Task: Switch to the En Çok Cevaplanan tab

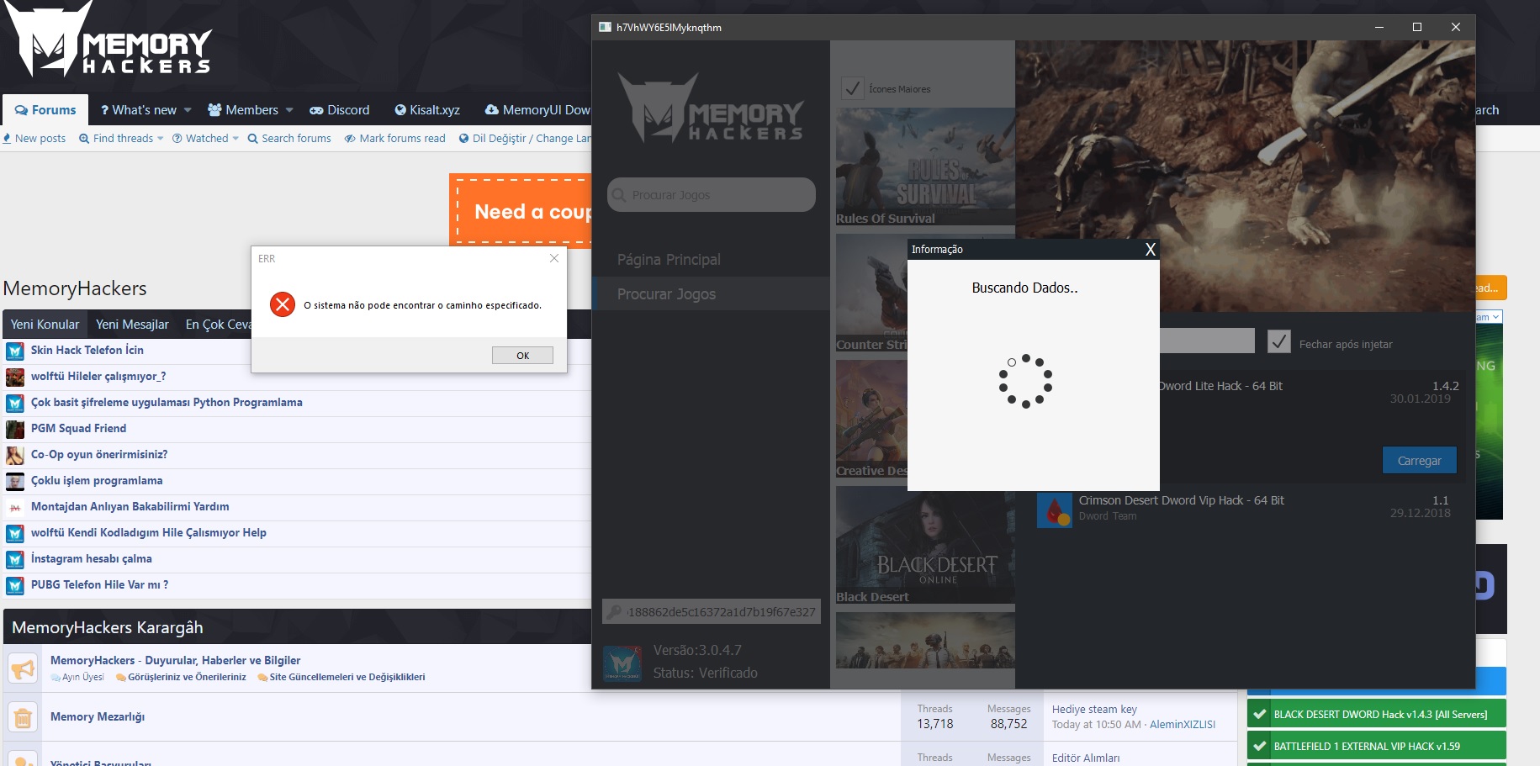Action: 218,325
